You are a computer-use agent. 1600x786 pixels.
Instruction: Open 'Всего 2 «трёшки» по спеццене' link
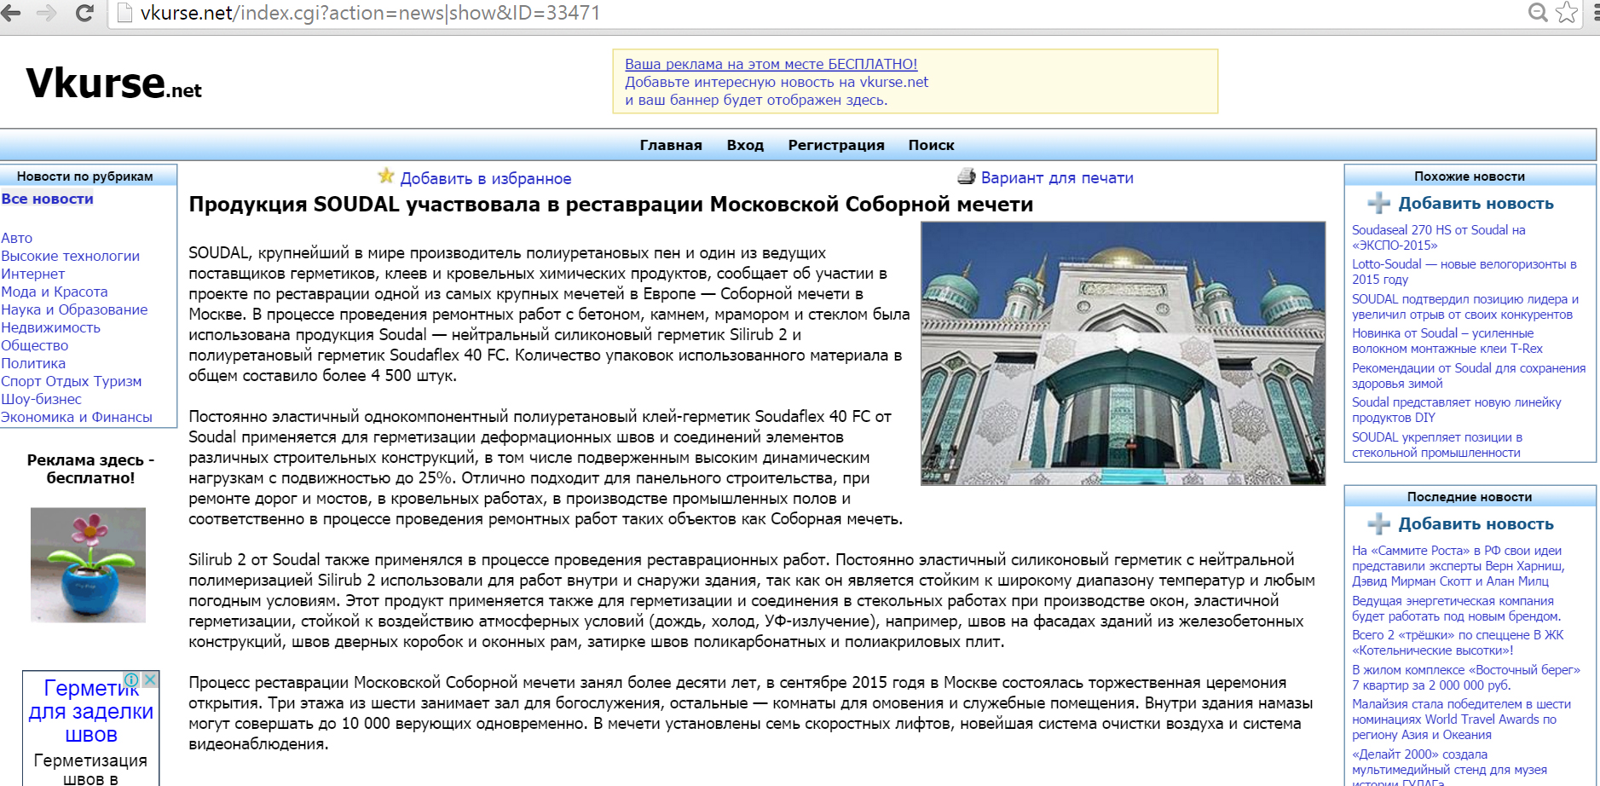[1458, 643]
